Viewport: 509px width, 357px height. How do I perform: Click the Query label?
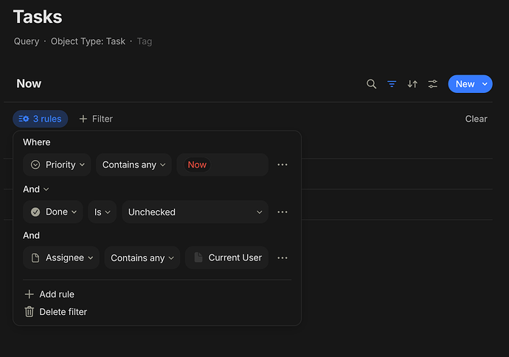(27, 41)
